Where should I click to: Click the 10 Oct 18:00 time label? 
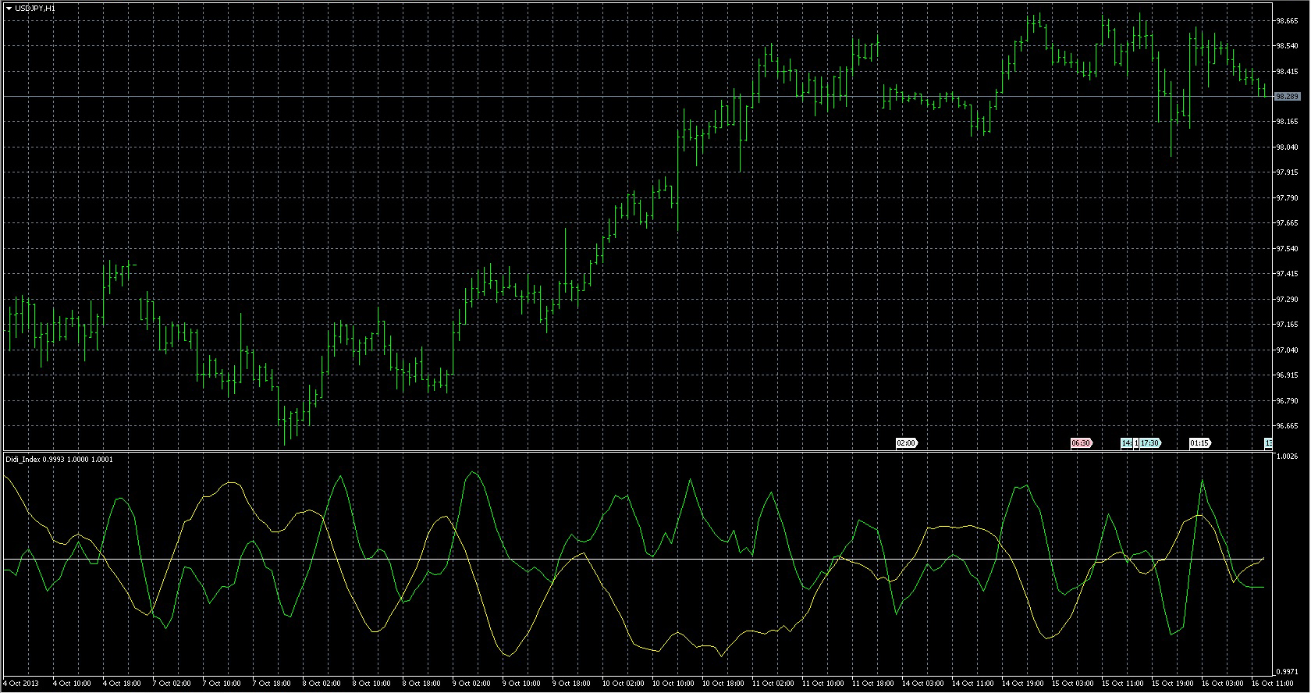pos(723,684)
